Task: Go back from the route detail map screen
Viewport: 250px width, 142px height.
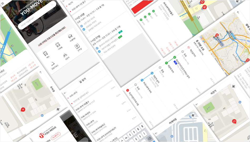Action: click(x=238, y=12)
